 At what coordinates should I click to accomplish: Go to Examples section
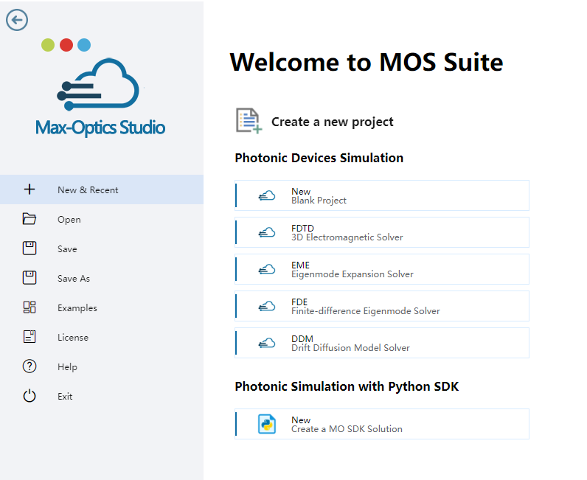[x=102, y=307]
